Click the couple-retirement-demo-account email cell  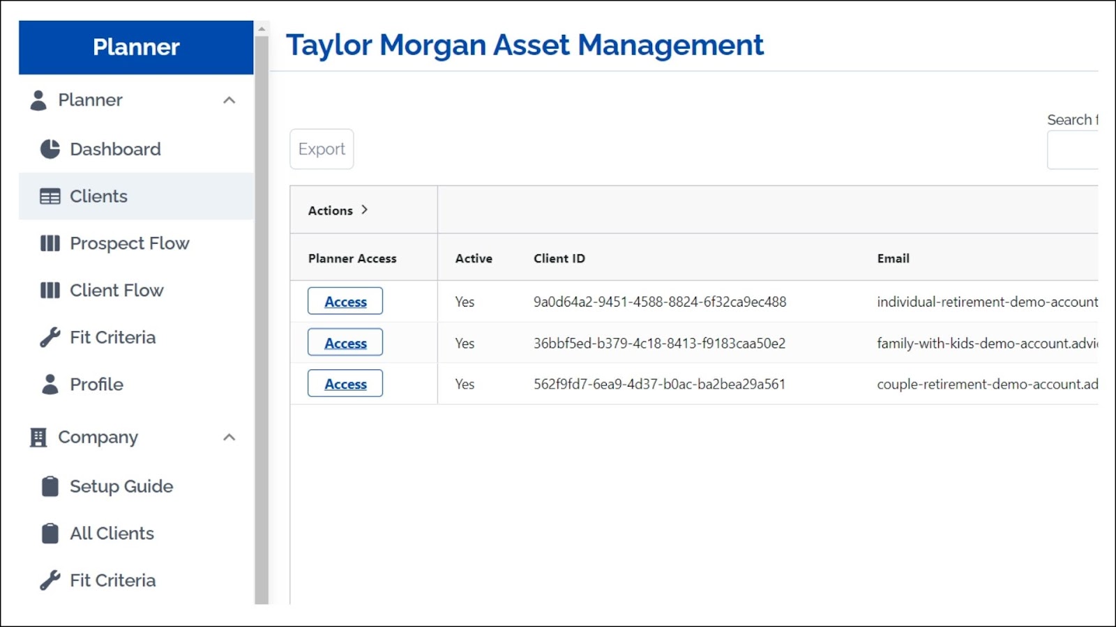(x=988, y=385)
